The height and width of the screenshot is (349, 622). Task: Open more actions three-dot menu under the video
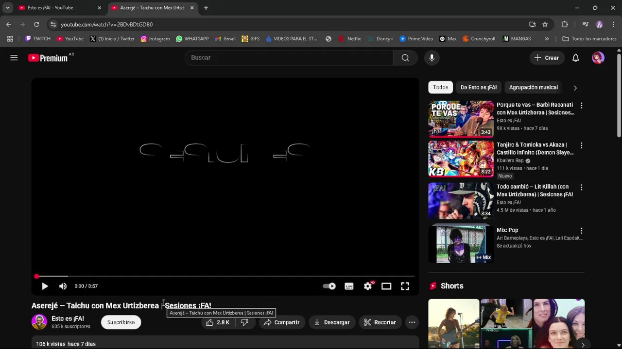pos(412,322)
